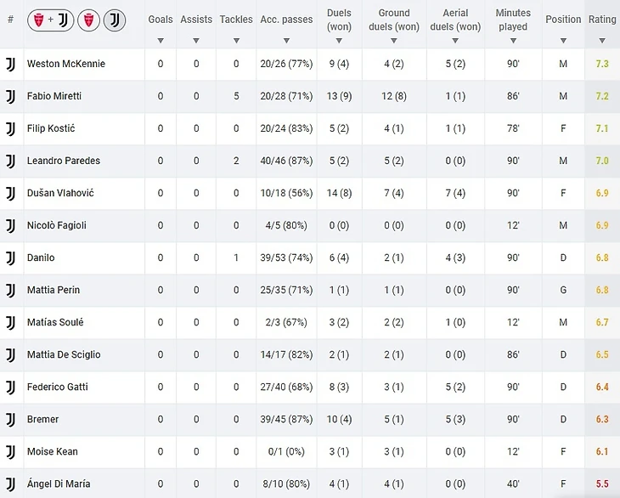Open Weston McKennie's player page
620x498 pixels.
click(66, 64)
